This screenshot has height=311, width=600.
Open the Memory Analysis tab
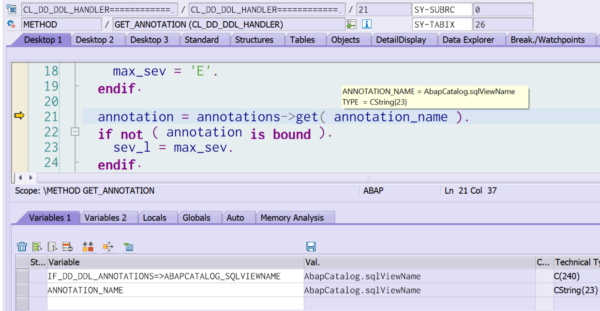(x=292, y=218)
